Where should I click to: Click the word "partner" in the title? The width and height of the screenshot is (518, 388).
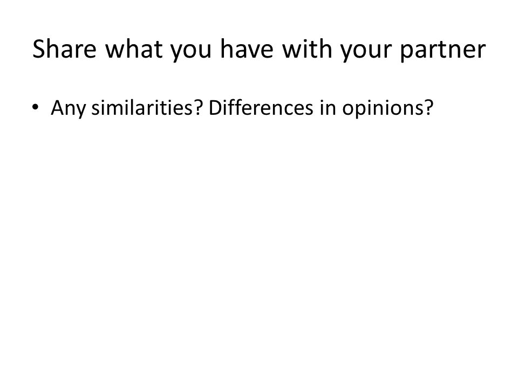coord(442,51)
